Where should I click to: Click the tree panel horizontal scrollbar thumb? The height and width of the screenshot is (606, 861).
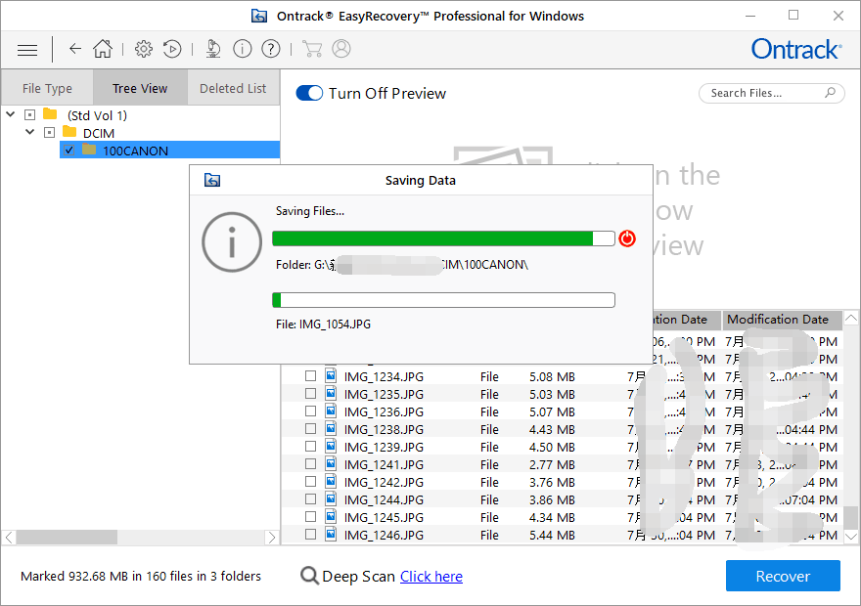pos(67,537)
